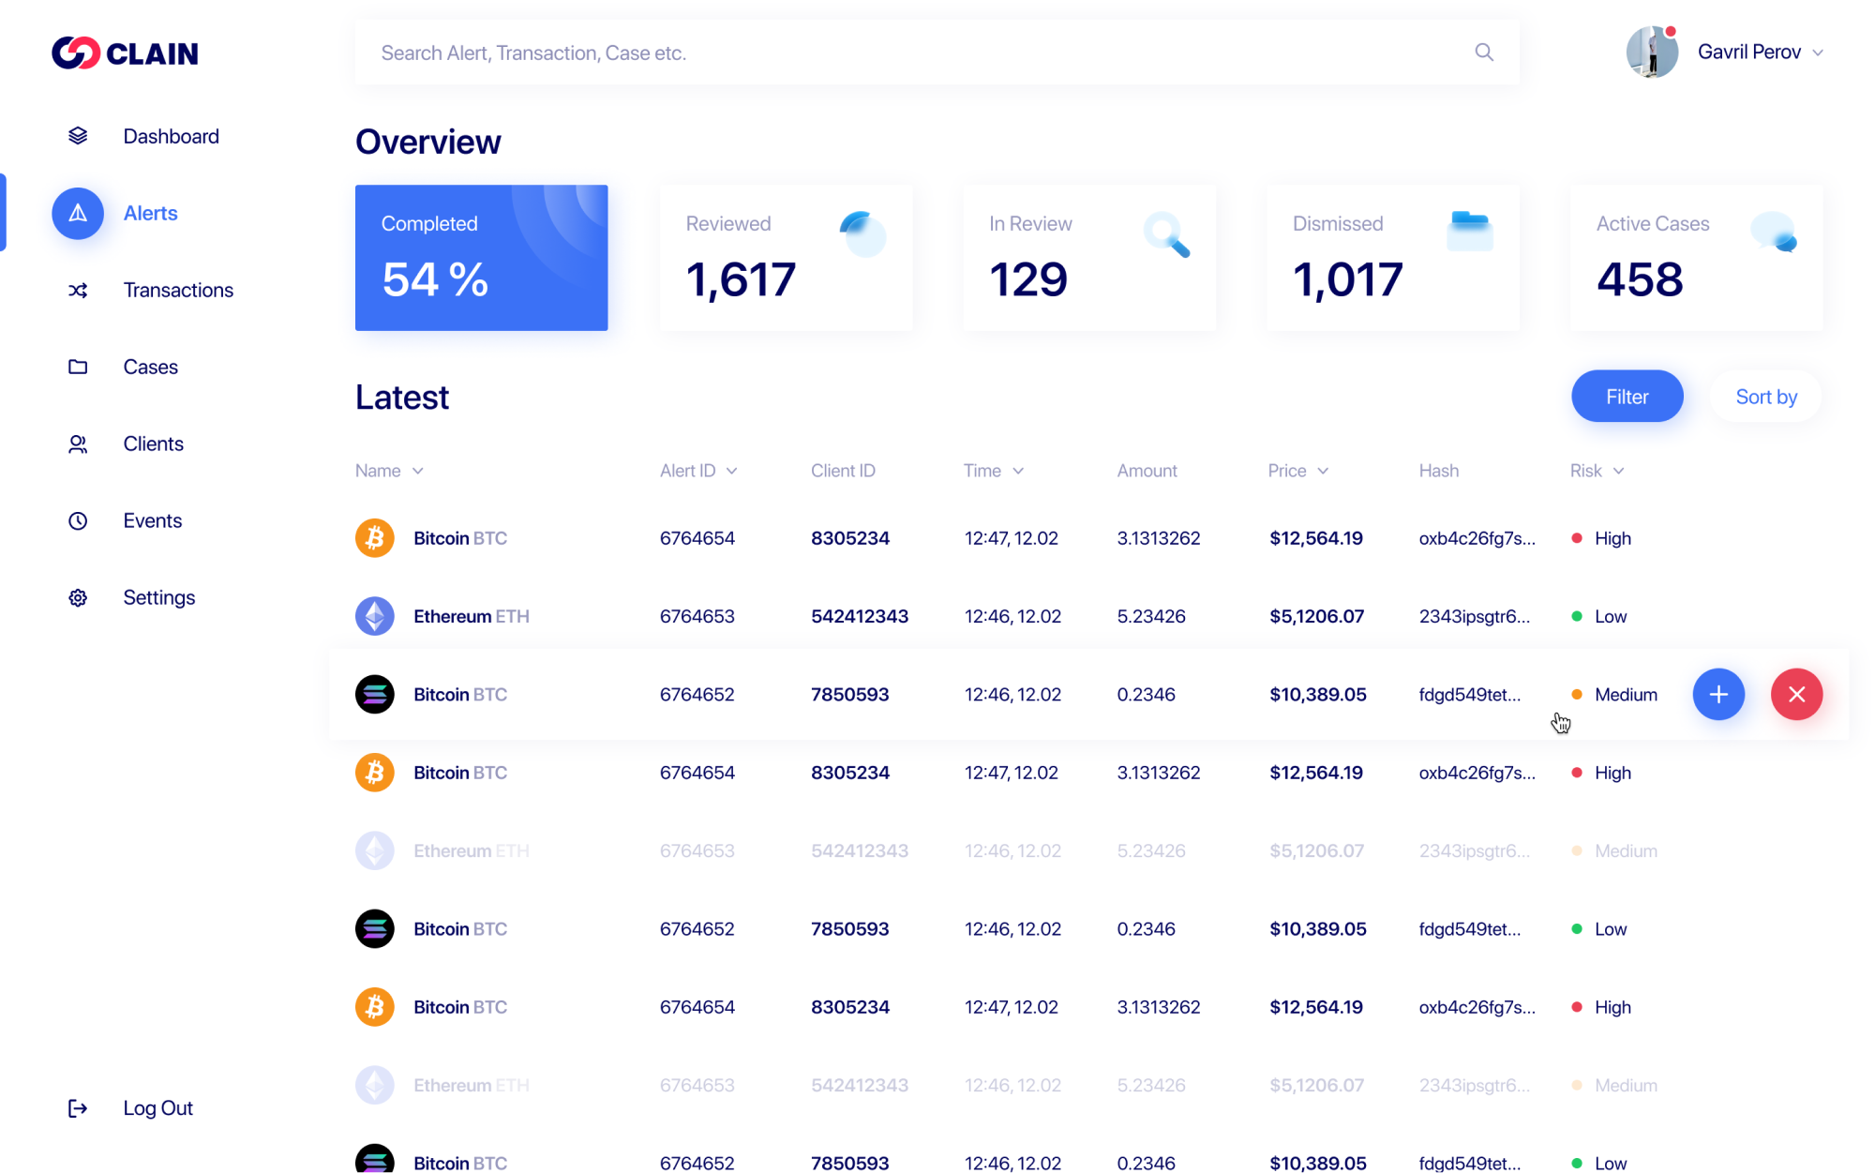Image resolution: width=1875 pixels, height=1173 pixels.
Task: Click the Cases folder icon
Action: 78,367
